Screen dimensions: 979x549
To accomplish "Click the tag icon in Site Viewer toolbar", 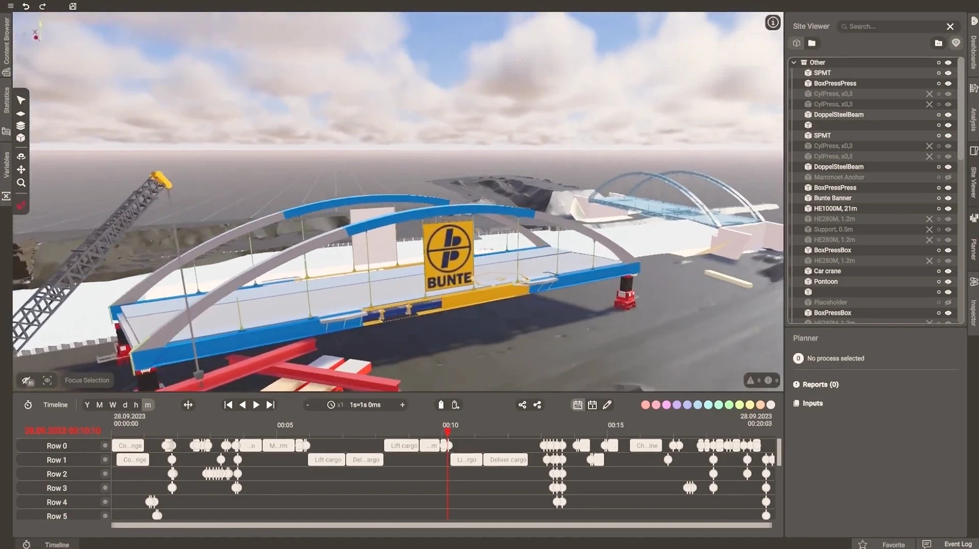I will 956,43.
